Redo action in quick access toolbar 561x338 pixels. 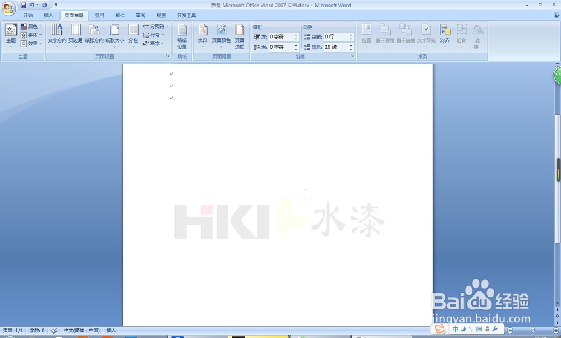click(44, 5)
